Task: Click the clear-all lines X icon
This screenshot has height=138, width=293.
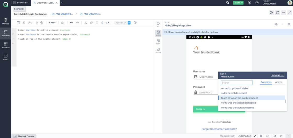Action: pos(108,22)
